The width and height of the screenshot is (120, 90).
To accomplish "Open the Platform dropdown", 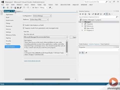I will tap(39, 19).
